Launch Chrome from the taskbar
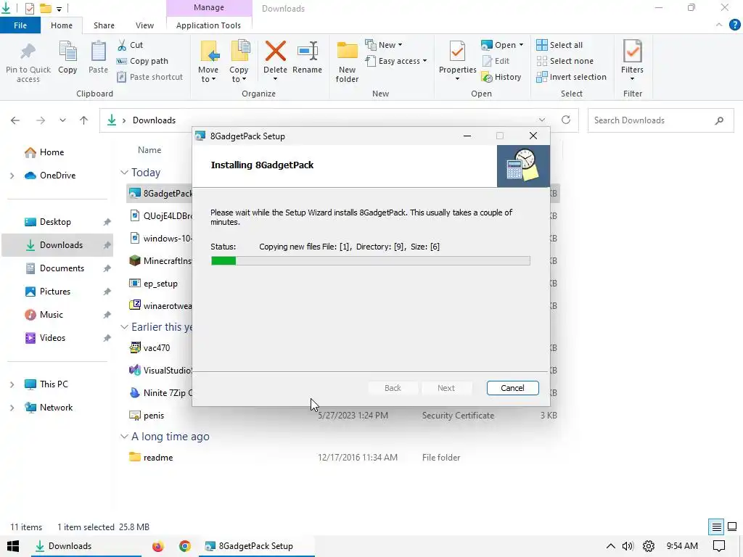 pyautogui.click(x=185, y=546)
